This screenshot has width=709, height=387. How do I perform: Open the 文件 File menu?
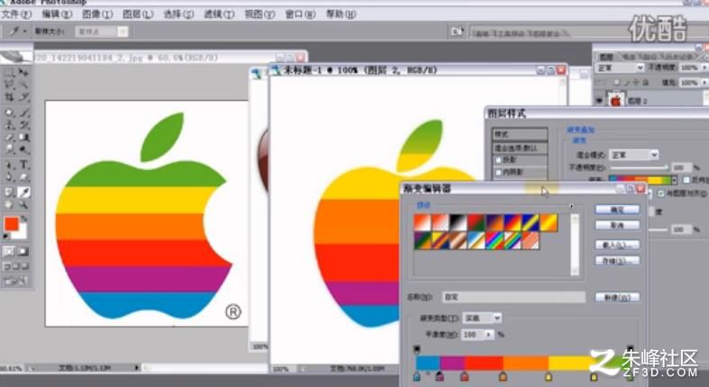16,14
